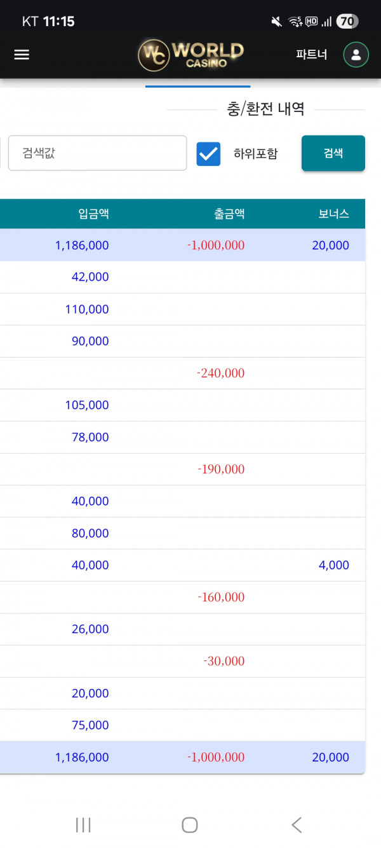
Task: Open the user profile icon
Action: (356, 55)
